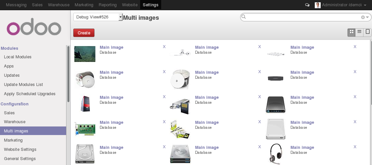Screen dimensions: 372x165
Task: Switch to form view icon
Action: (367, 32)
